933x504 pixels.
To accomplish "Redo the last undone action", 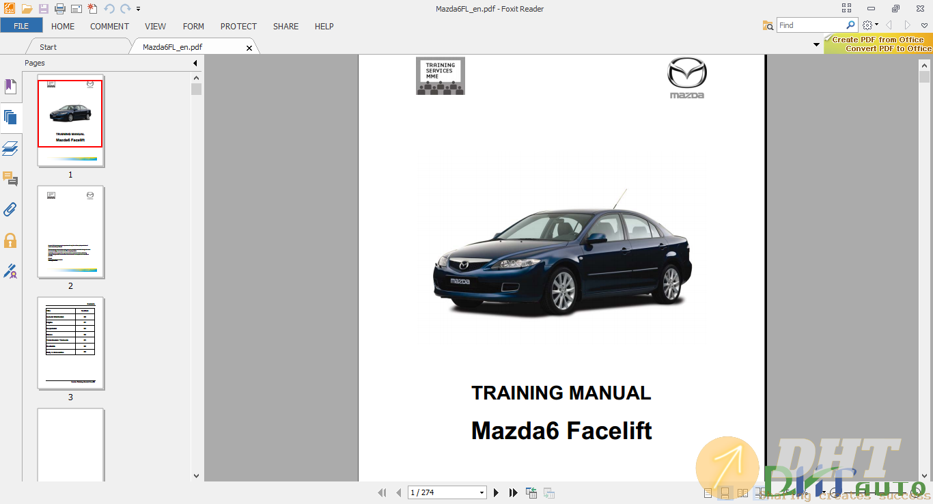I will pyautogui.click(x=126, y=9).
